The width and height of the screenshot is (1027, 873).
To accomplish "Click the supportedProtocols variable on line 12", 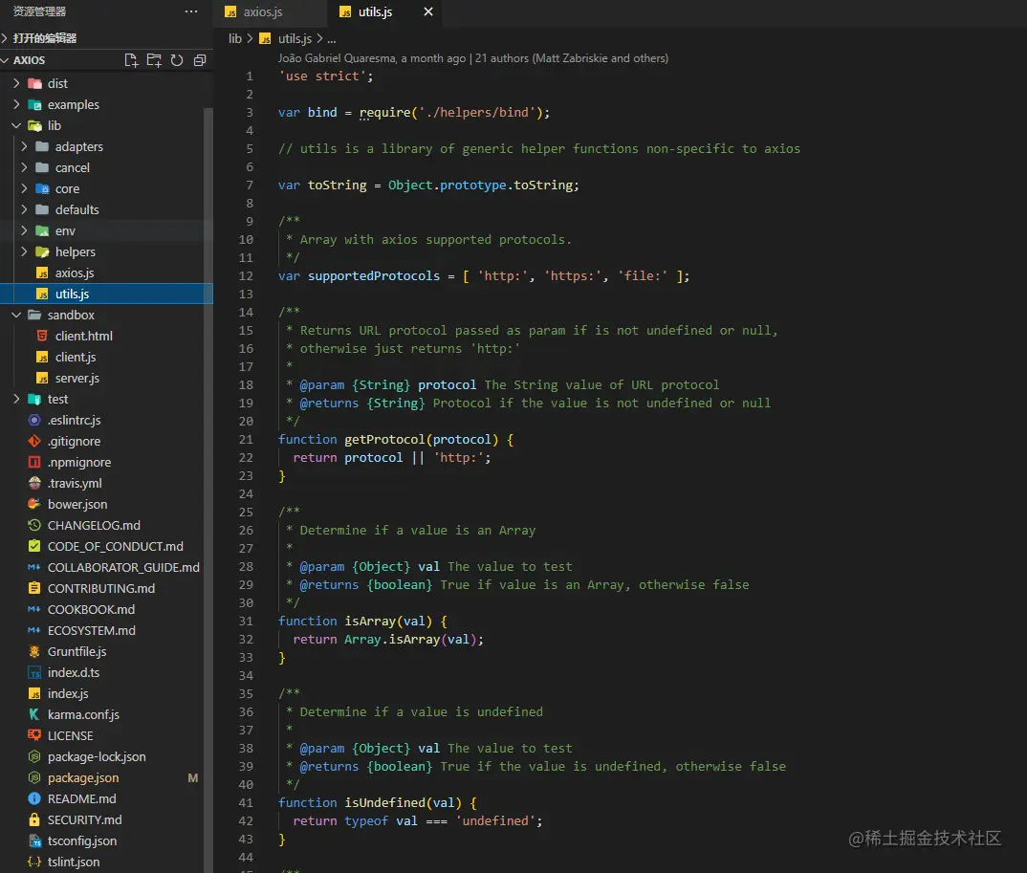I will click(374, 275).
